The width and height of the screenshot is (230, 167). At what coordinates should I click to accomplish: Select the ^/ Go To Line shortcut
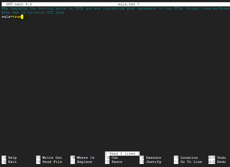coord(188,162)
